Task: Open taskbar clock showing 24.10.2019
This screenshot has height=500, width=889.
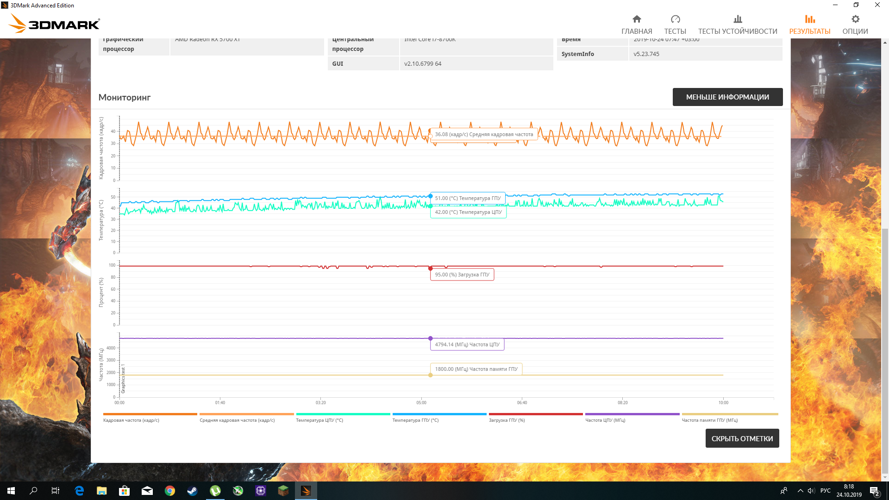Action: pyautogui.click(x=849, y=491)
